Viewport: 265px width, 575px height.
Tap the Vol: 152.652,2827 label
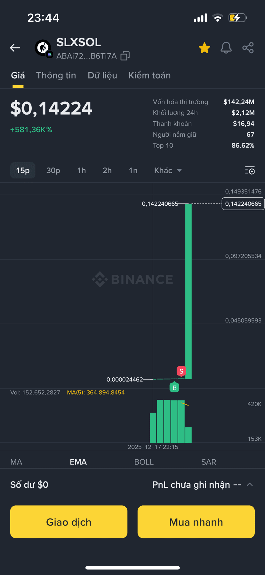click(35, 392)
